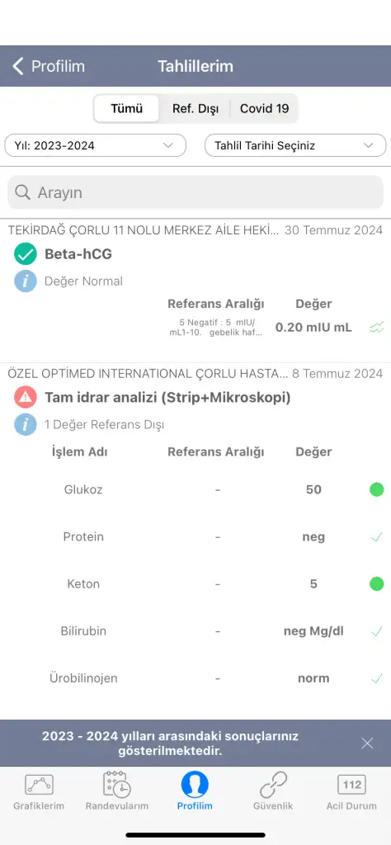Screen dimensions: 391x845
Task: Switch to the Covid 19 segment
Action: (x=264, y=108)
